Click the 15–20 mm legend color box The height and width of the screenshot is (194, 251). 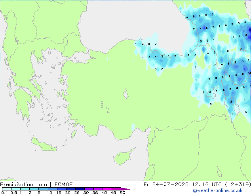click(x=61, y=189)
